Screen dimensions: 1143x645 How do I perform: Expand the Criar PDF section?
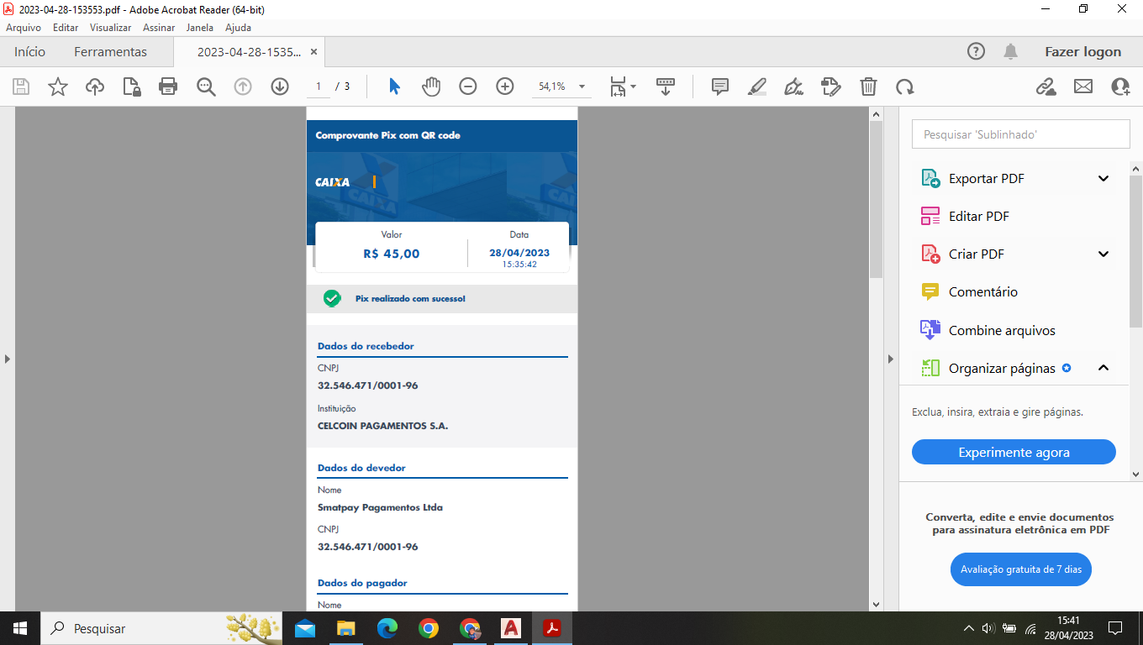tap(1103, 254)
